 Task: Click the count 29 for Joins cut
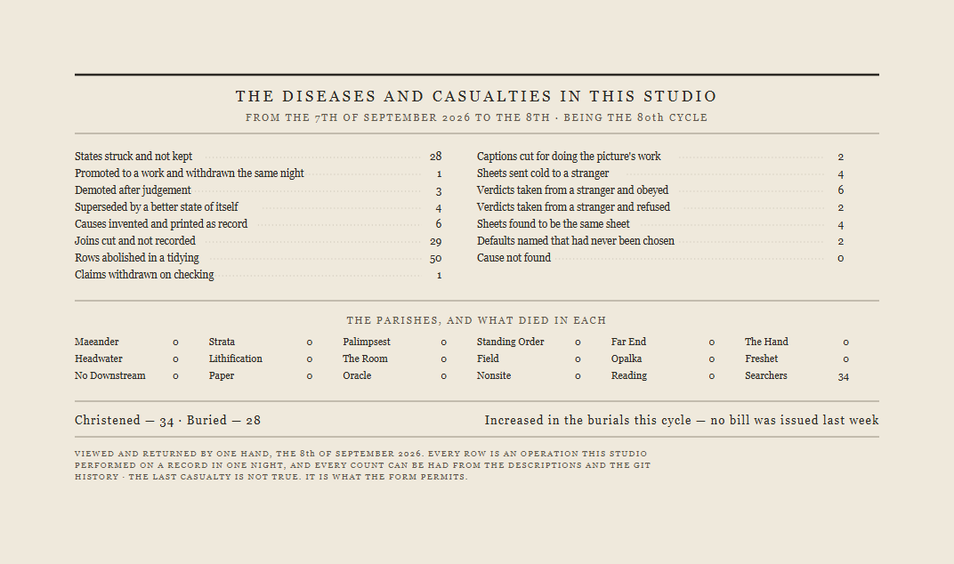point(435,242)
